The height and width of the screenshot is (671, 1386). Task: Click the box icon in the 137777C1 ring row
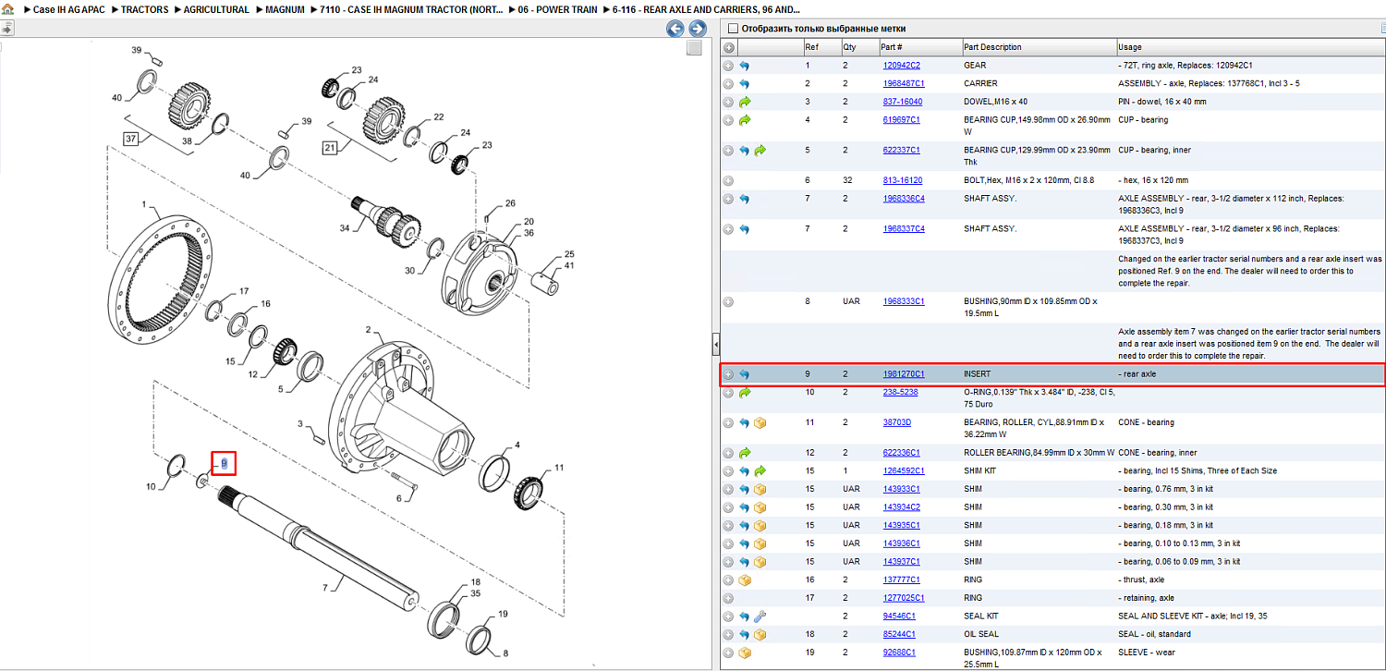click(745, 579)
